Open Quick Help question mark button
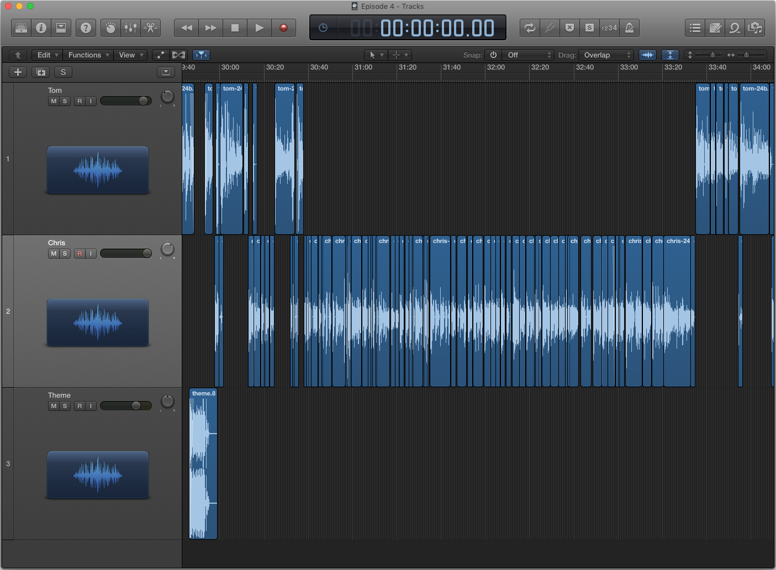The height and width of the screenshot is (570, 776). pyautogui.click(x=86, y=28)
